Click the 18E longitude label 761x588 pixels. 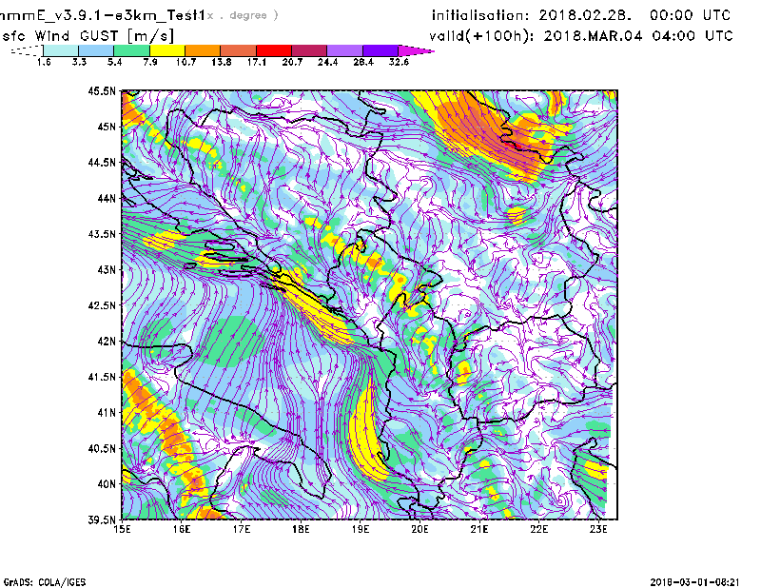301,529
